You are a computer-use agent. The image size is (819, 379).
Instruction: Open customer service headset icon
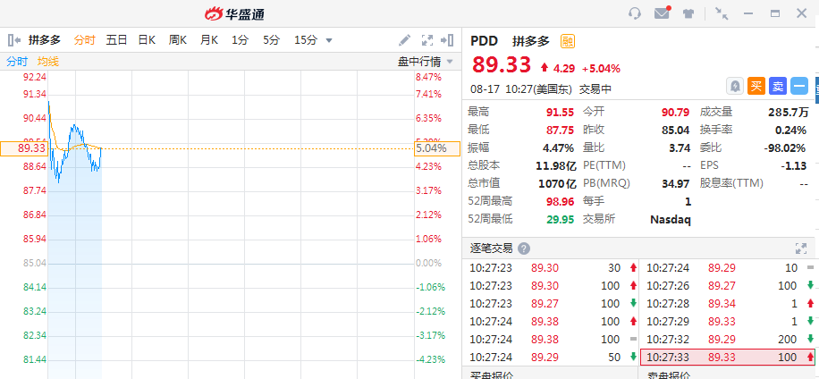pyautogui.click(x=635, y=13)
